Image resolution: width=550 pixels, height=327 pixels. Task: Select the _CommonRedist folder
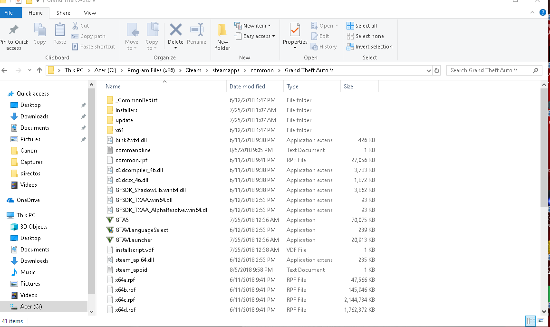coord(136,100)
